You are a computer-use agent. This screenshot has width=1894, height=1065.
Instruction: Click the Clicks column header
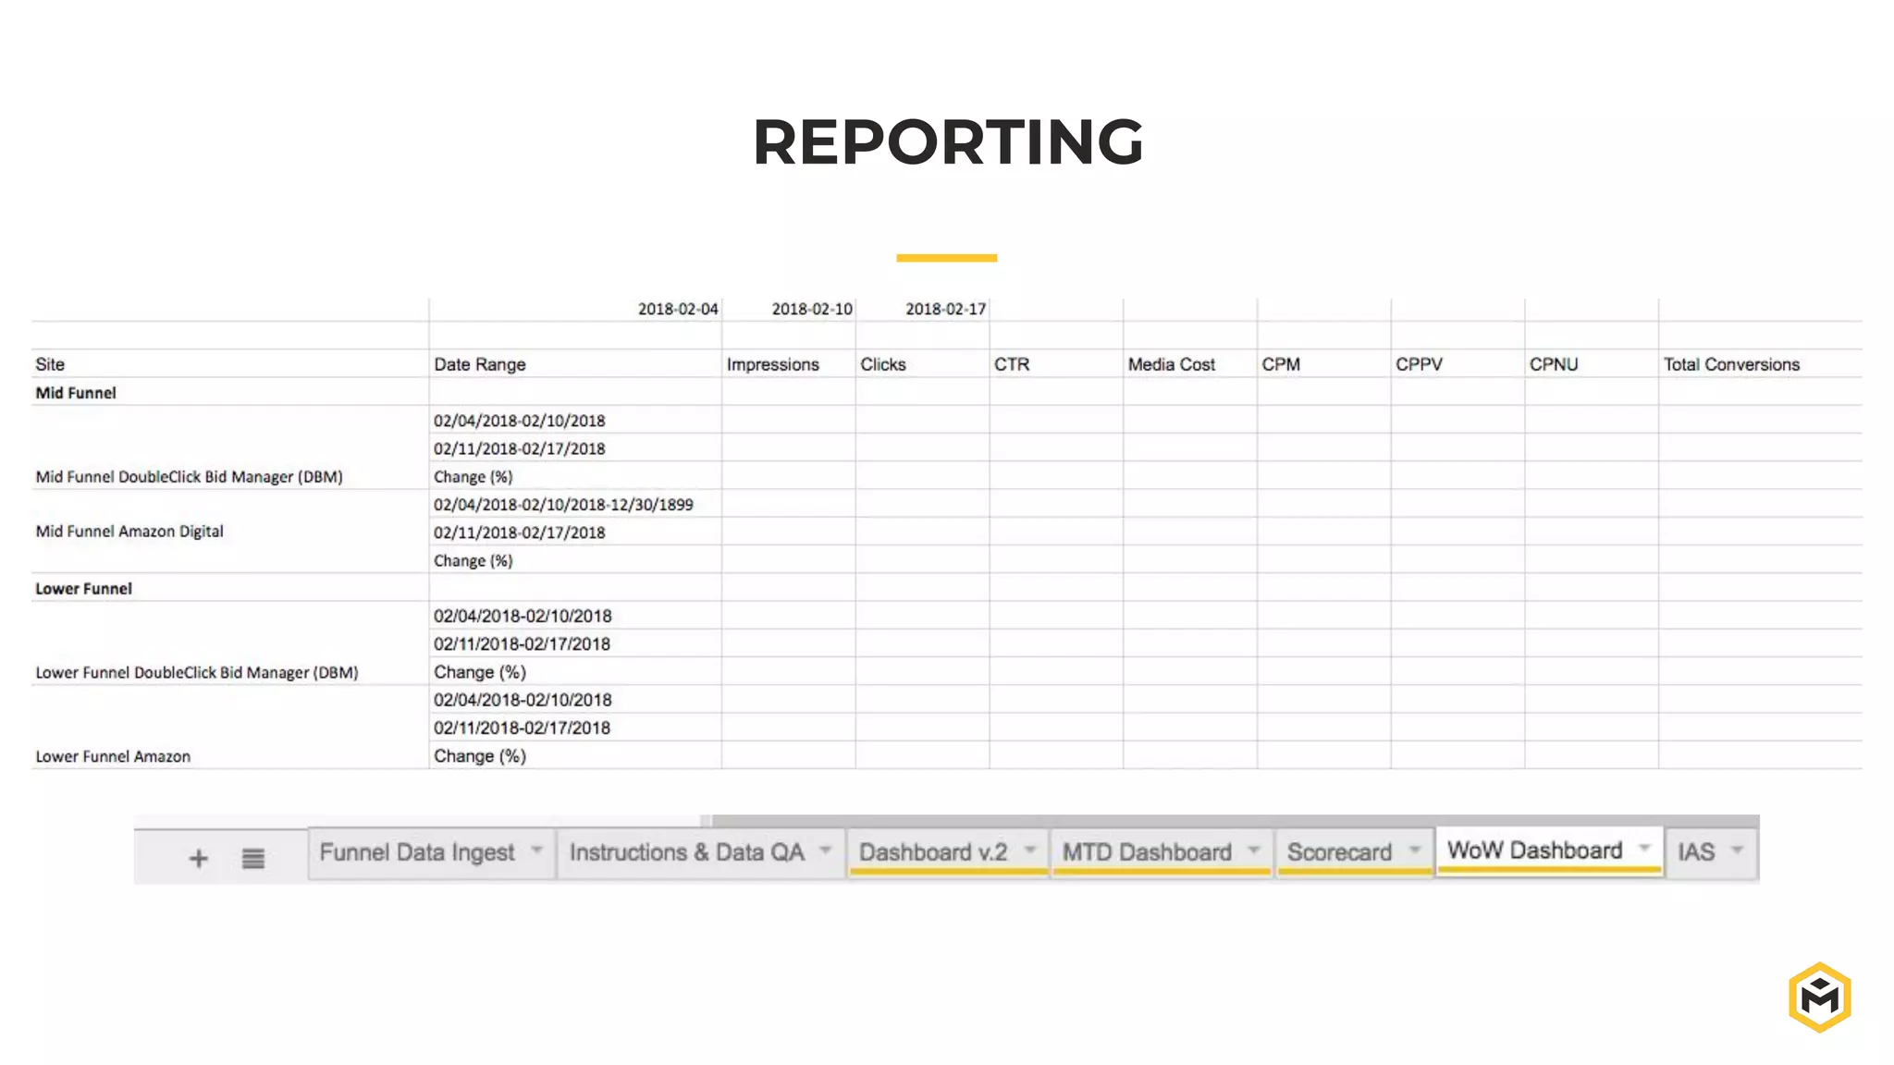[923, 364]
